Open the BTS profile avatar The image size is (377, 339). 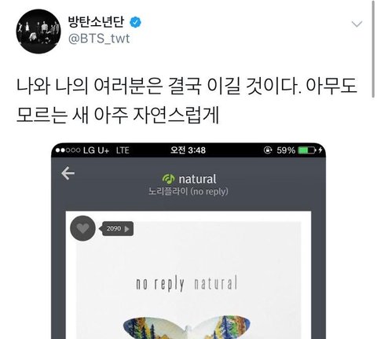click(38, 31)
